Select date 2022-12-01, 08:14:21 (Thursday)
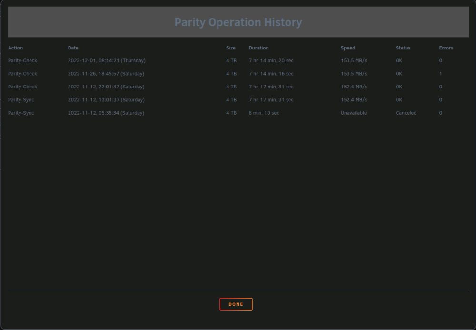Viewport: 476px width, 330px height. pos(107,61)
